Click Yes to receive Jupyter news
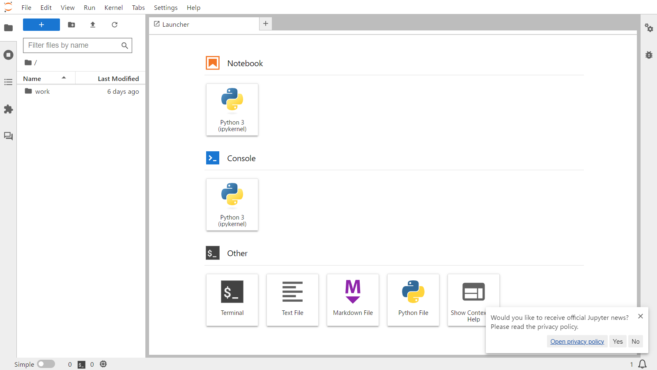 point(618,342)
